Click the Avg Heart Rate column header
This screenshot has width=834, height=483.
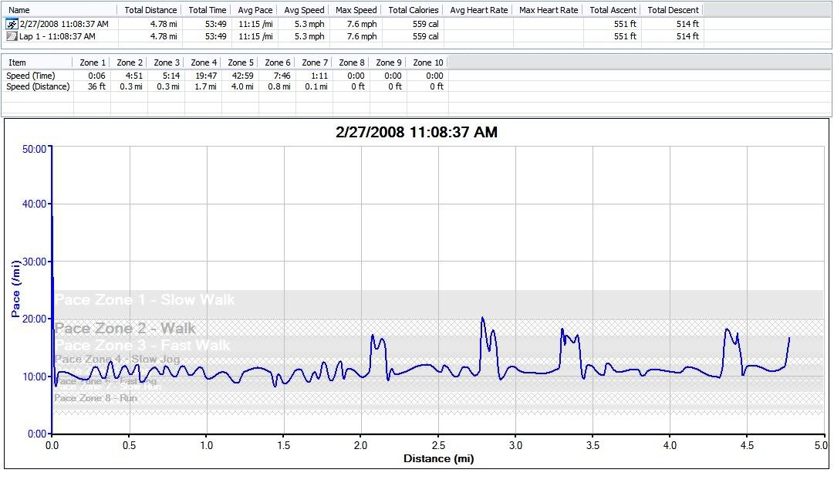[478, 10]
